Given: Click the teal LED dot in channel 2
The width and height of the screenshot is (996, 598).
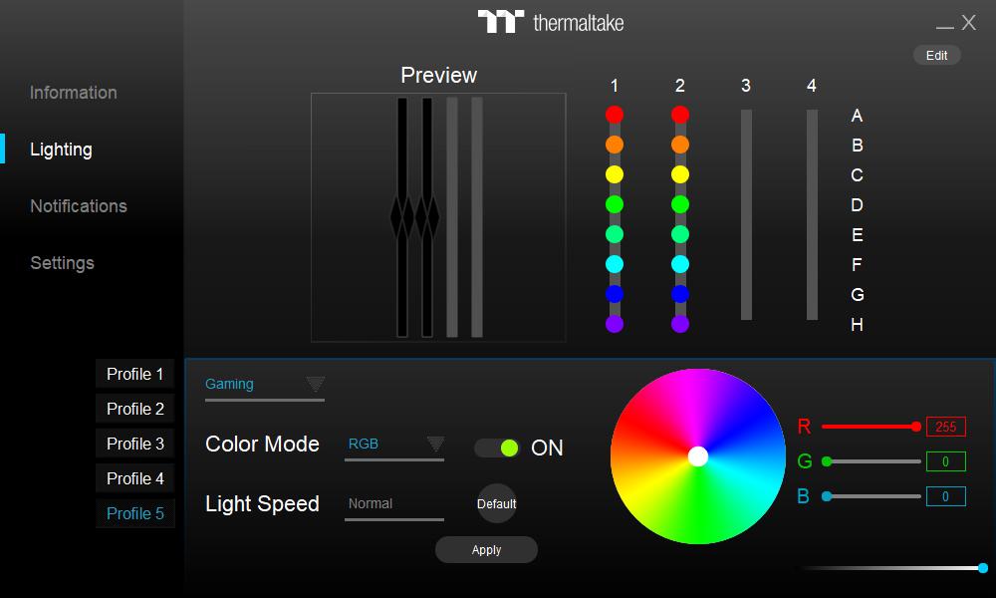Looking at the screenshot, I should point(679,233).
